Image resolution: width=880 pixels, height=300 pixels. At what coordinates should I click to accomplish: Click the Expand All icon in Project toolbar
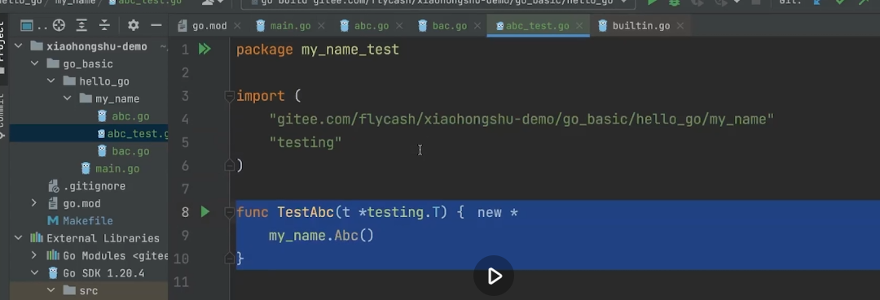coord(82,25)
